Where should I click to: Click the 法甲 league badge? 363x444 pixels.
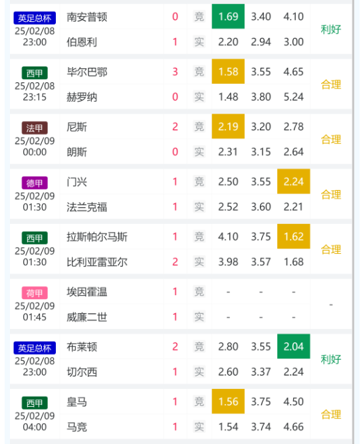(x=35, y=128)
